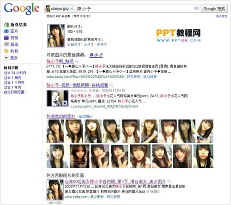Viewport: 231px width, 205px height.
Task: Click the 全部尺寸 link
Action: pyautogui.click(x=74, y=45)
